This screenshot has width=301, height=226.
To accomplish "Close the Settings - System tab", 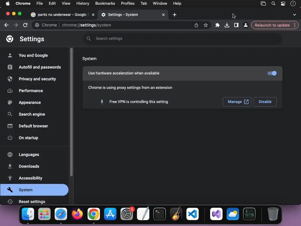I will click(163, 15).
